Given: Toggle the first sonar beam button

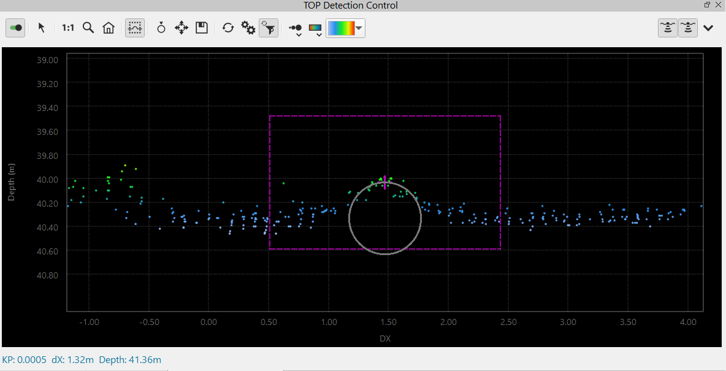Looking at the screenshot, I should (x=667, y=28).
